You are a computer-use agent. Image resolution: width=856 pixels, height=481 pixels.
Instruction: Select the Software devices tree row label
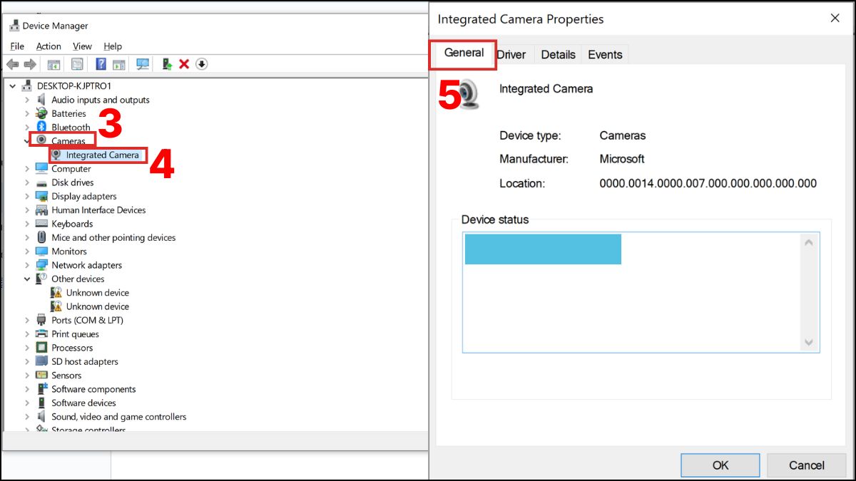[83, 403]
